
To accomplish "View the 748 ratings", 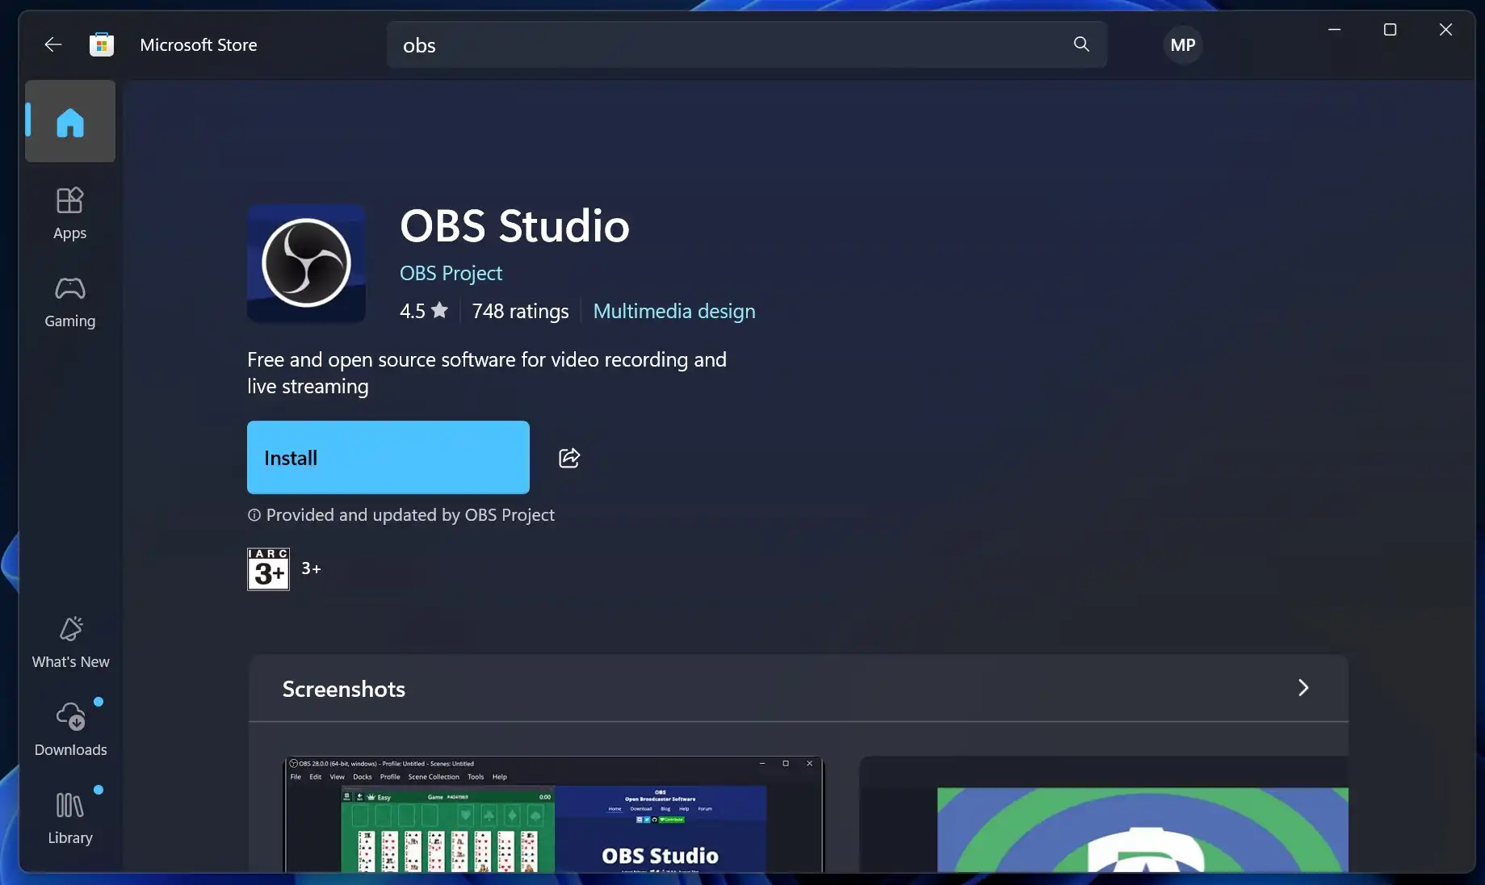I will [520, 311].
